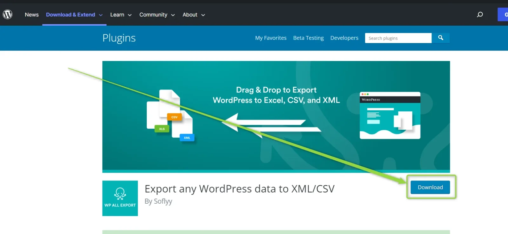Expand the Community menu chevron
This screenshot has width=508, height=234.
point(173,15)
